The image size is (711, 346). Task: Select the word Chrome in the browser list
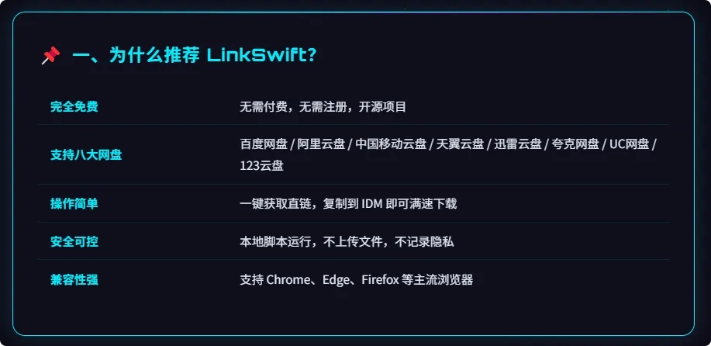[x=288, y=280]
